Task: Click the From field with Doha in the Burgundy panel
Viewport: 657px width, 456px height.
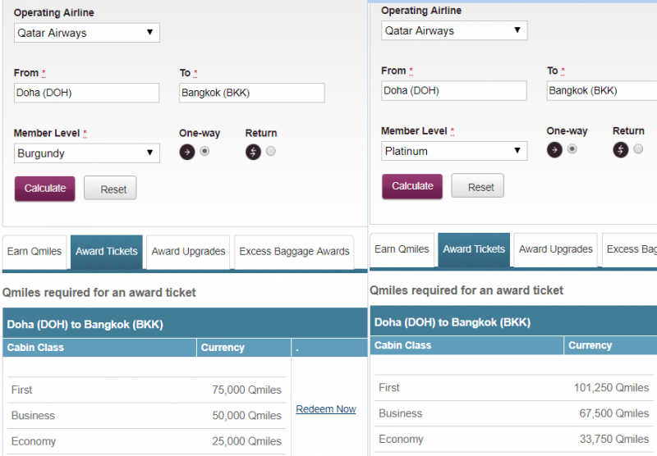Action: (x=87, y=93)
